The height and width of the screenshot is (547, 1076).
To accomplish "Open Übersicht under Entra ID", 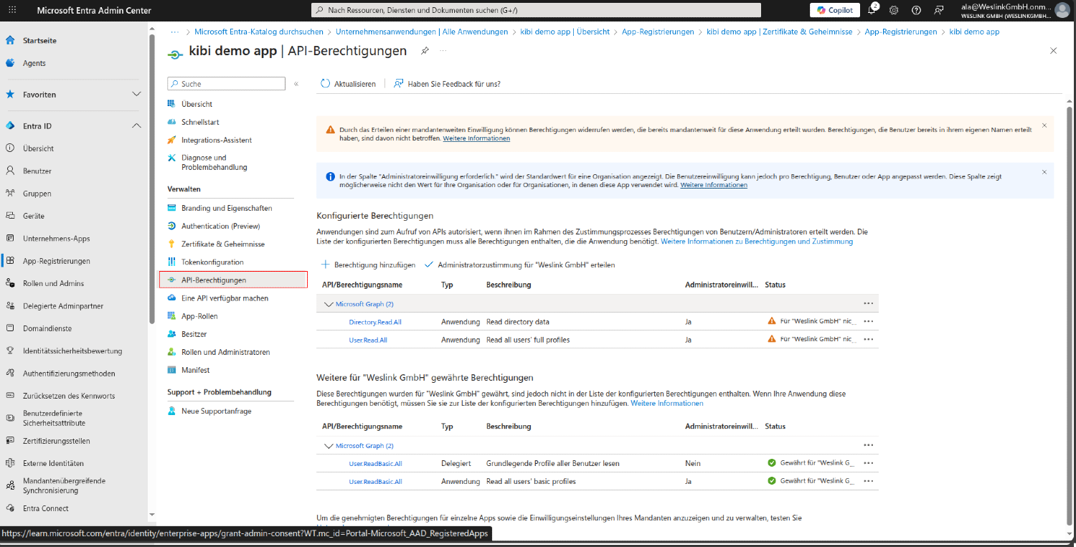I will click(x=38, y=148).
